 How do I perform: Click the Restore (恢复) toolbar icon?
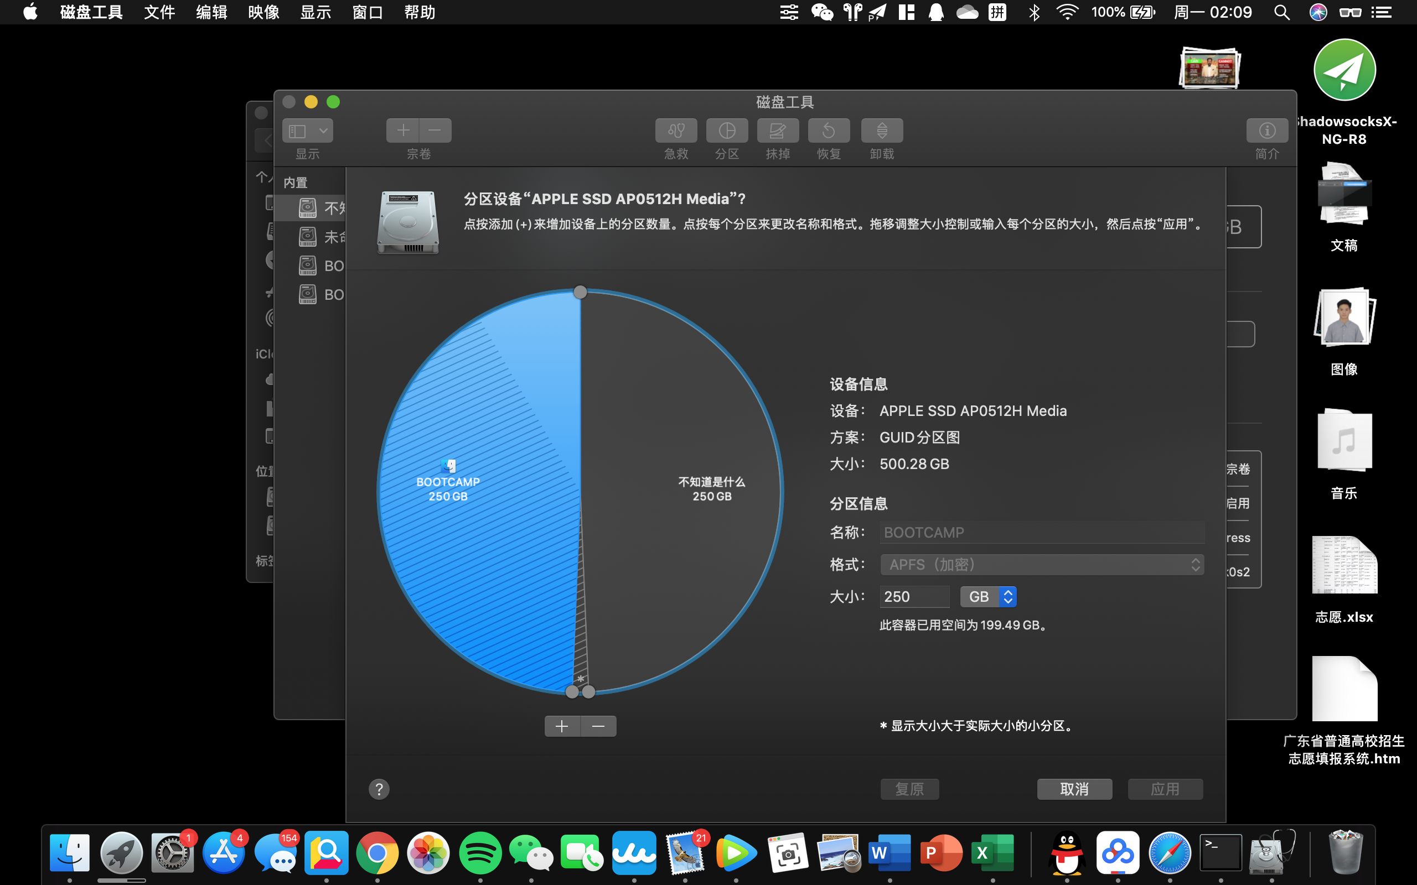829,131
